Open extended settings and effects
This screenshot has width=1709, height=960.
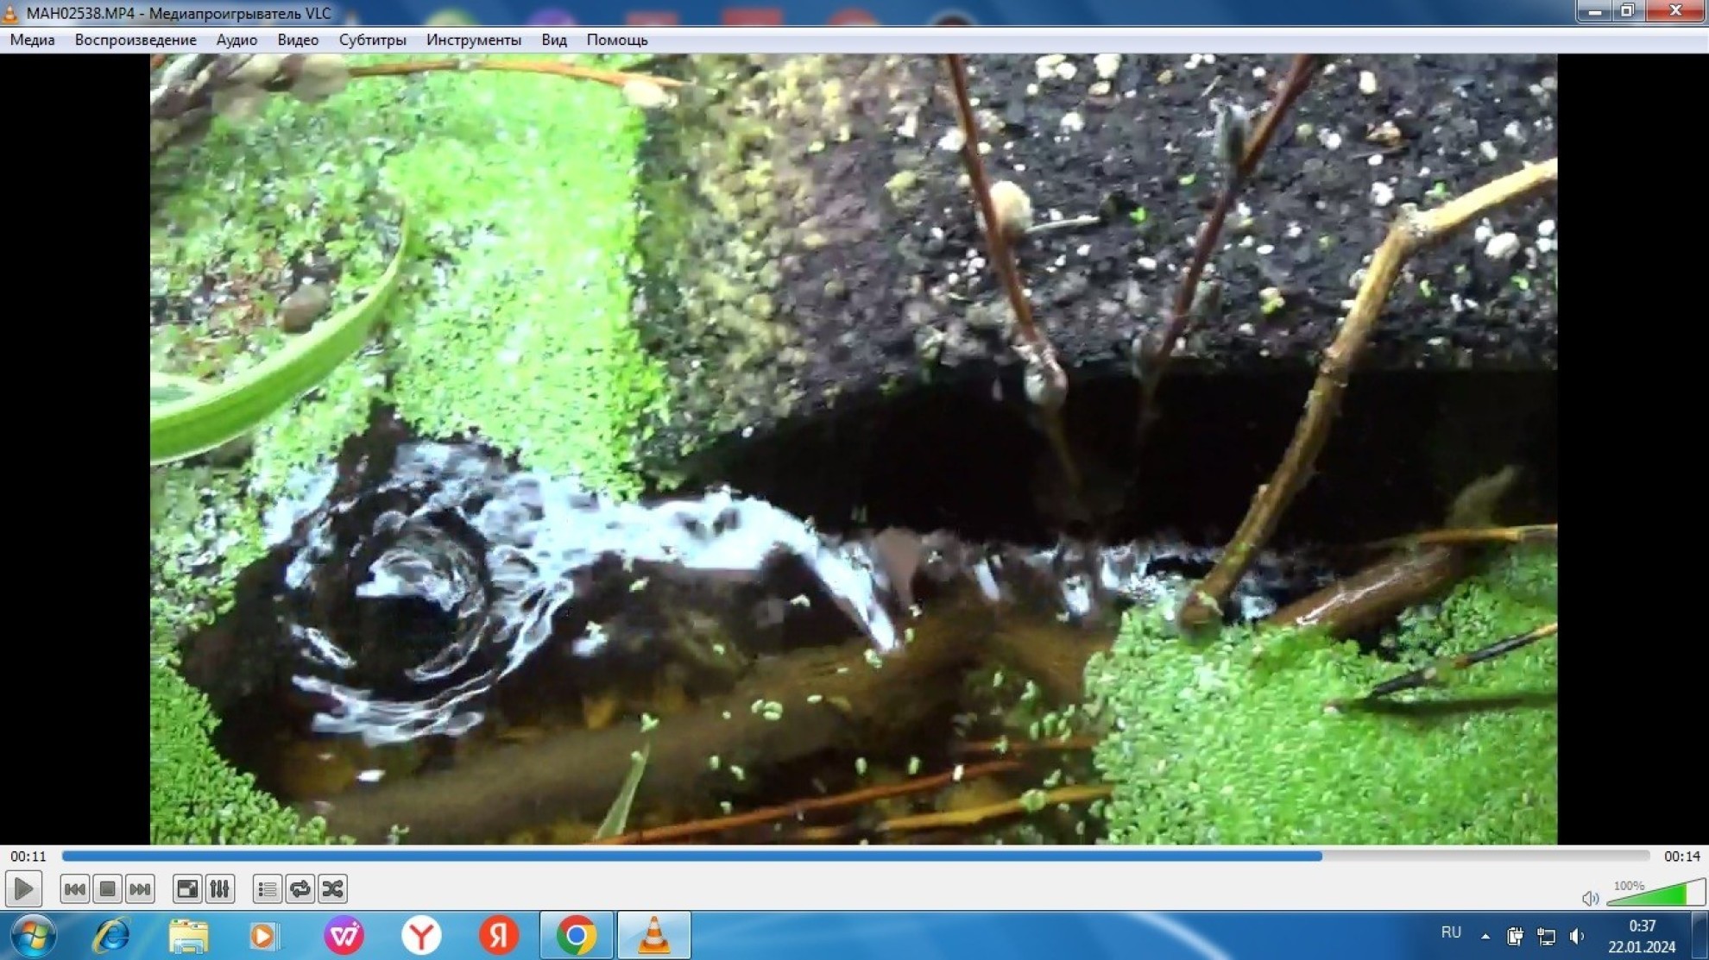click(219, 888)
